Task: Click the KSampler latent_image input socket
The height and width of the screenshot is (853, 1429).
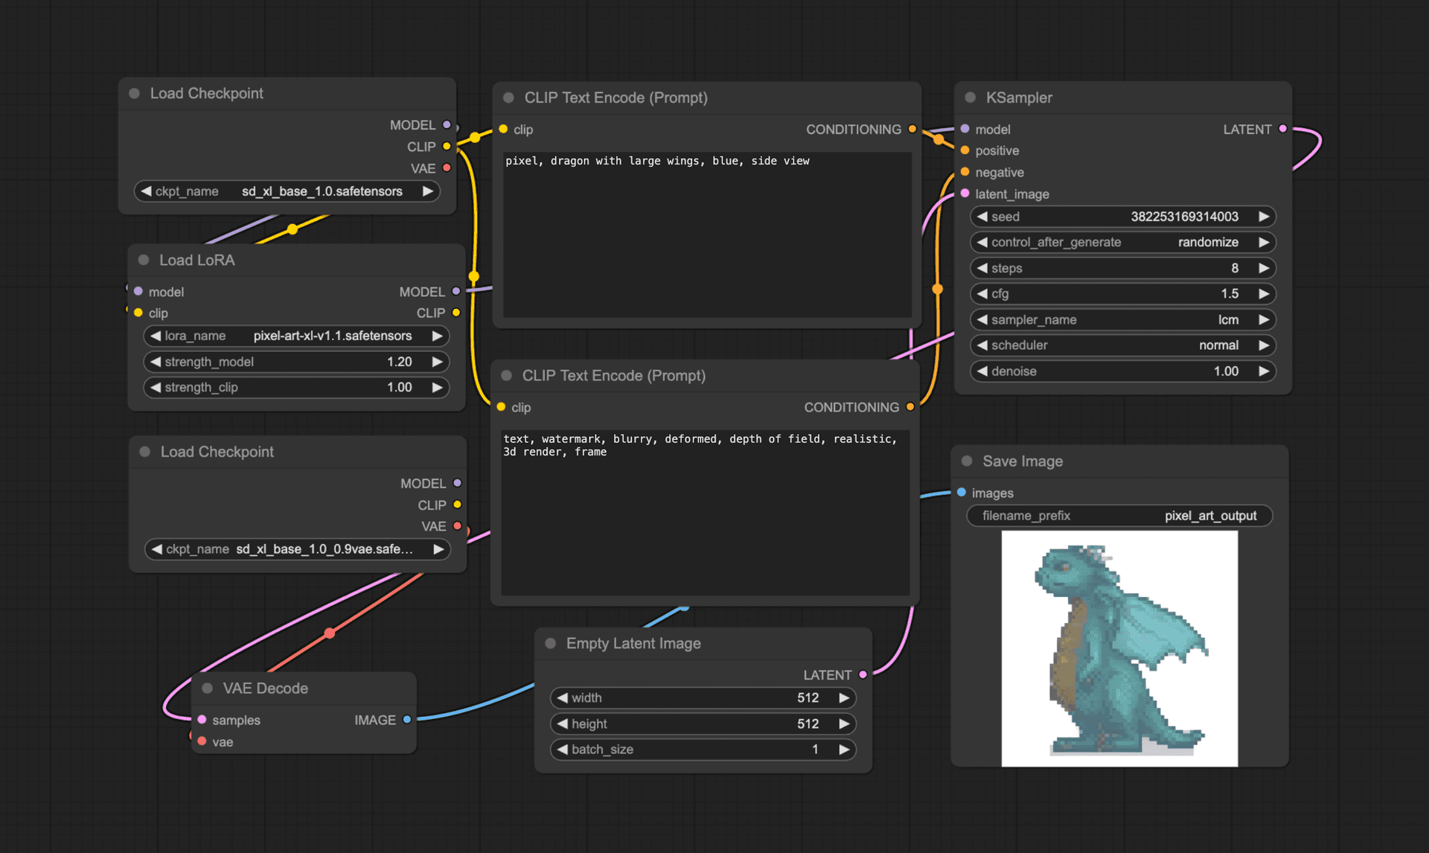Action: tap(965, 194)
